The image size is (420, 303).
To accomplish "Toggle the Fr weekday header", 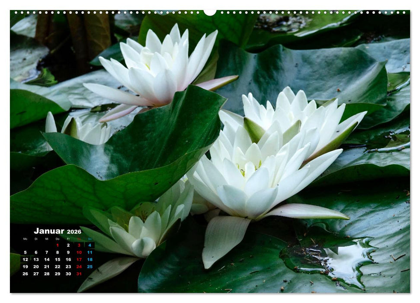I will [68, 239].
